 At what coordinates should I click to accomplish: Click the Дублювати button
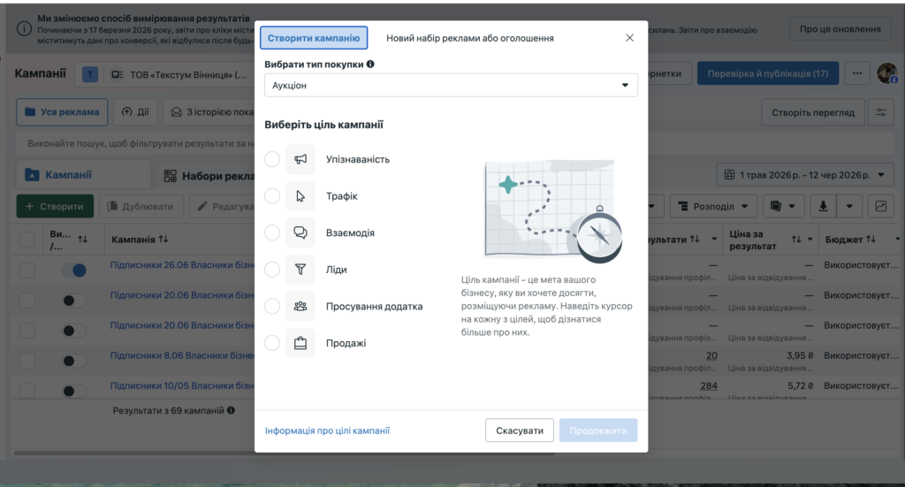click(141, 207)
